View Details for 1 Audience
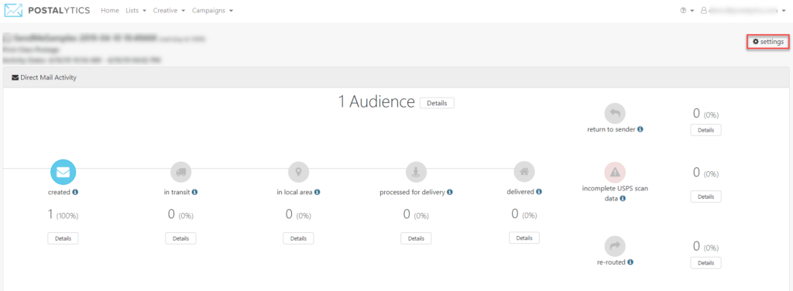 tap(437, 103)
